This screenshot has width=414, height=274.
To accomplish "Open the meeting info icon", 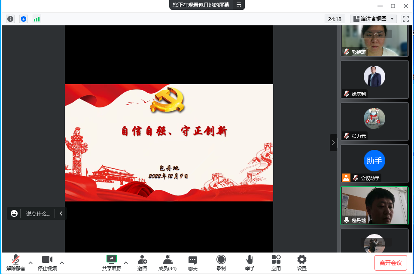I will click(x=10, y=19).
